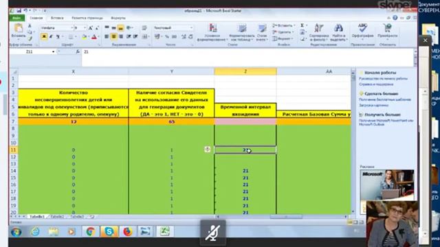Click the AutoSum sigma icon
This screenshot has width=440, height=247.
point(302,25)
